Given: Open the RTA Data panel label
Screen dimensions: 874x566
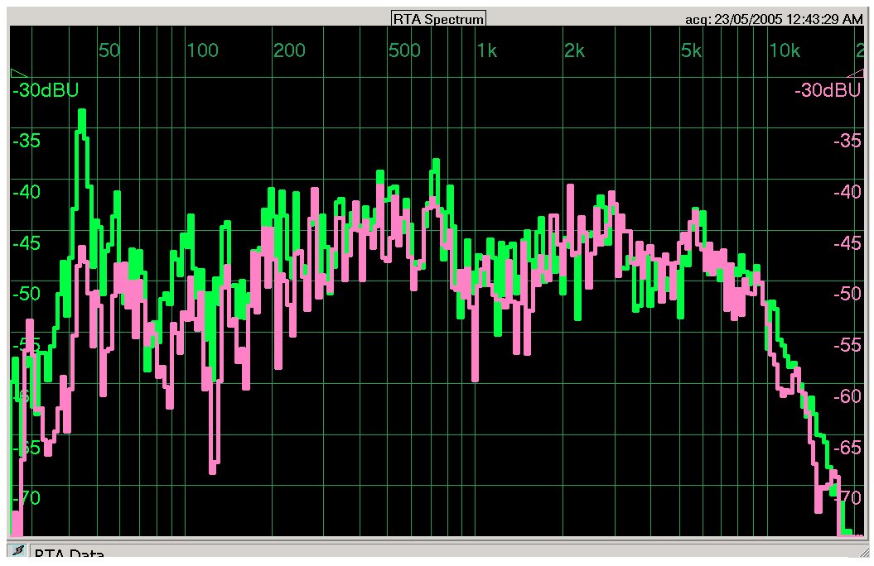Looking at the screenshot, I should pos(69,555).
